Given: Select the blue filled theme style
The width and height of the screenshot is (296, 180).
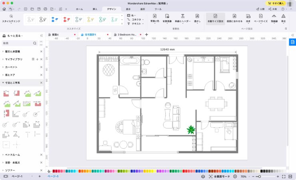Looking at the screenshot, I should click(x=54, y=19).
